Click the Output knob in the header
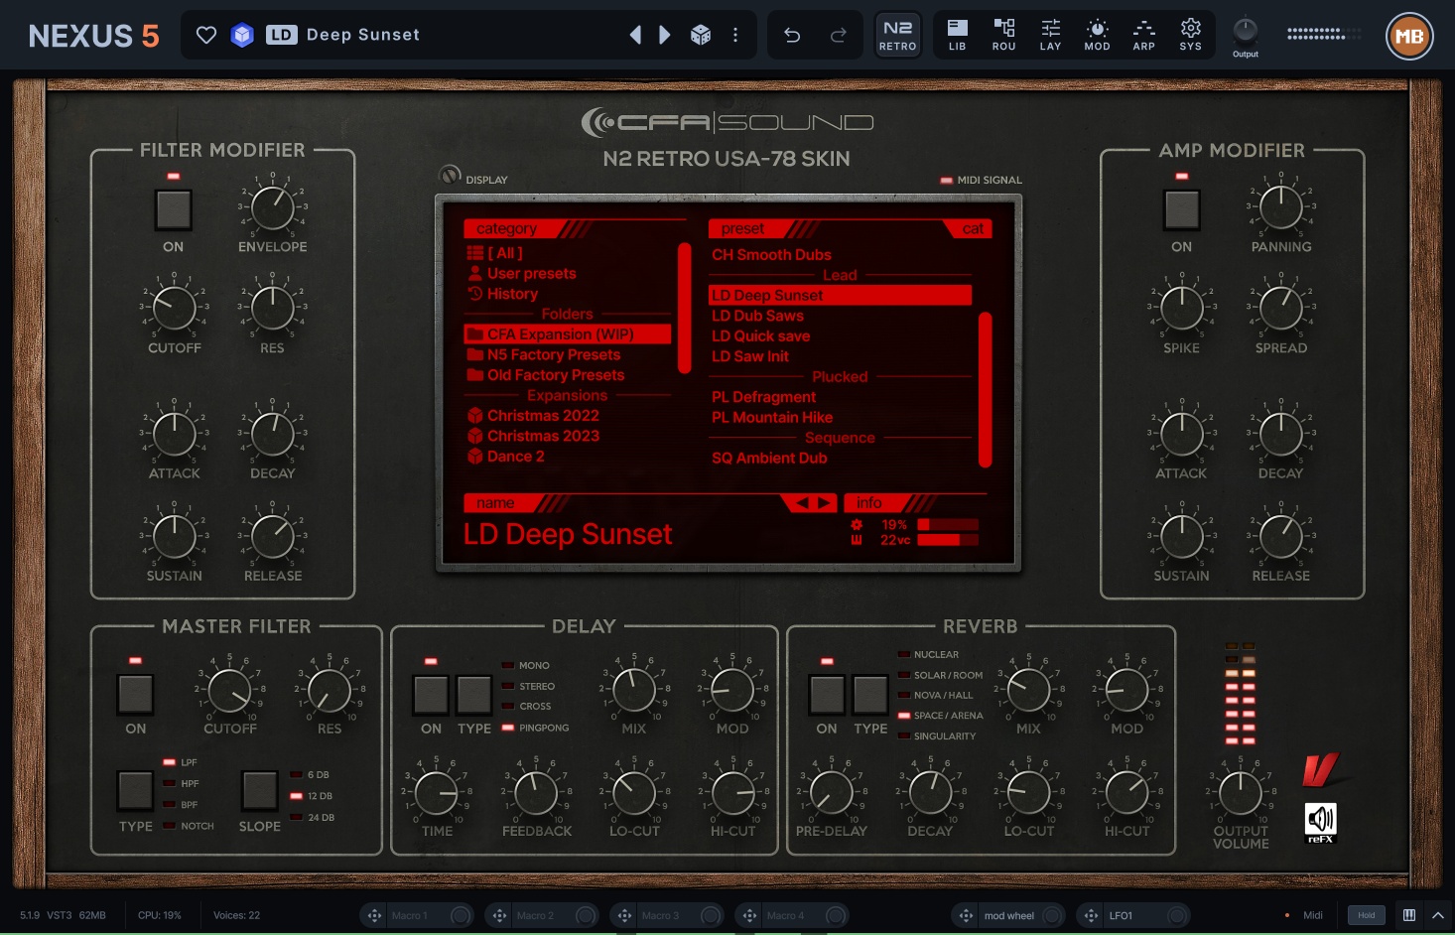Viewport: 1455px width, 935px height. (x=1245, y=30)
